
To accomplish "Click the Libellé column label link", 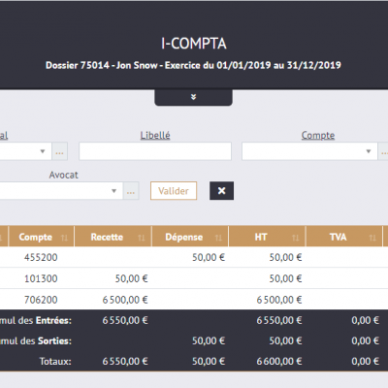I will (155, 135).
